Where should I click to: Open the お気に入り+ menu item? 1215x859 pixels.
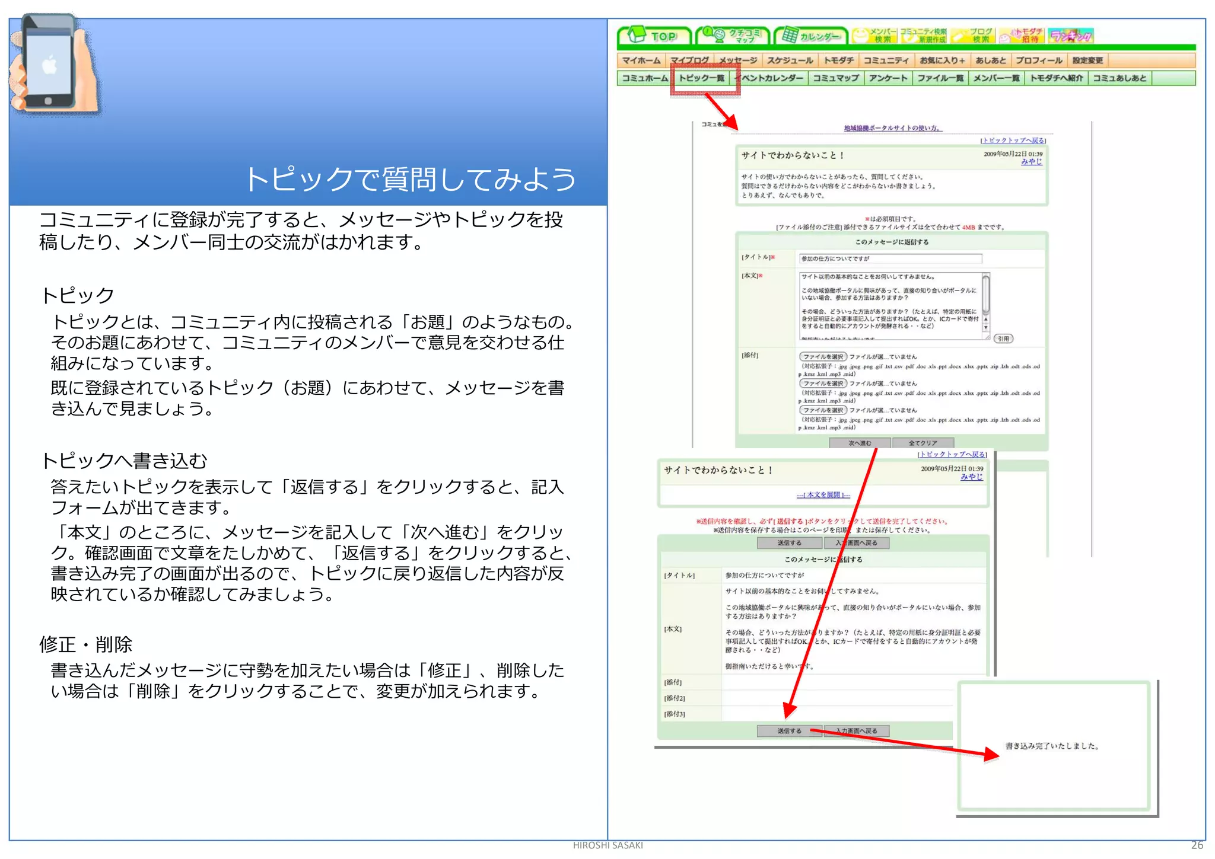(942, 60)
